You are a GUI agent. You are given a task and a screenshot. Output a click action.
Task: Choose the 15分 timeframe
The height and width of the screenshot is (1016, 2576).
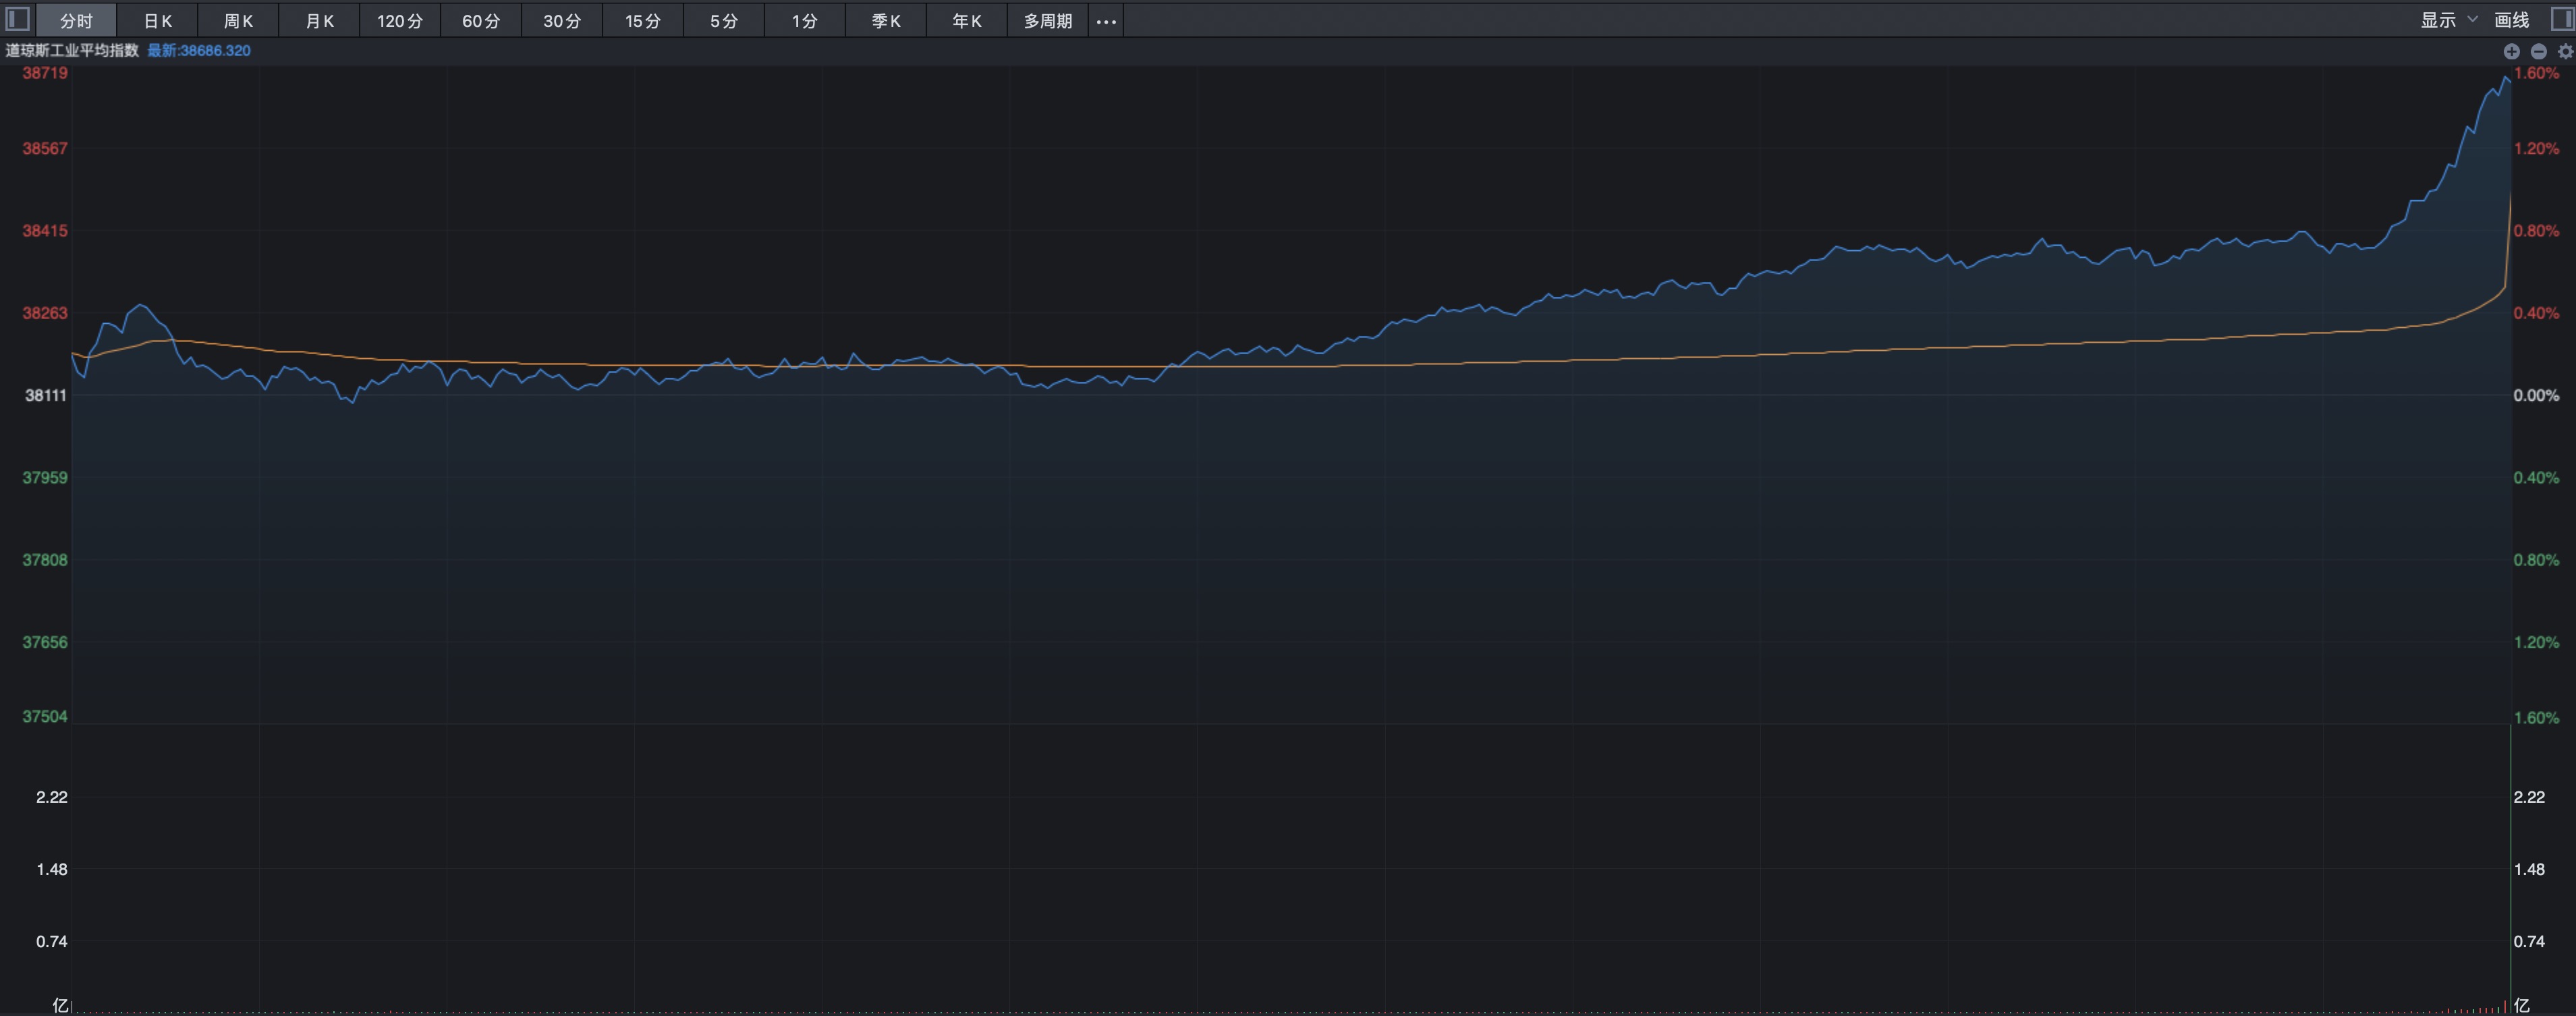coord(643,21)
